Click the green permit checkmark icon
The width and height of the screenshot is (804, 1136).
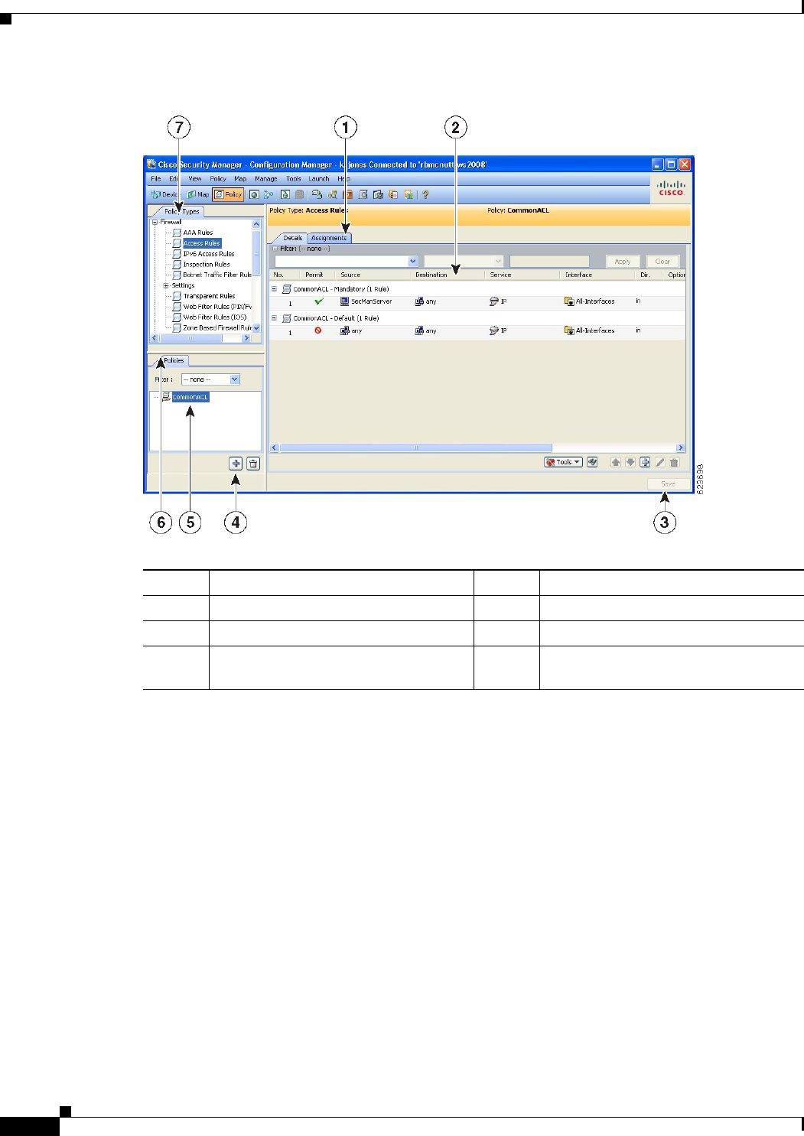[x=319, y=301]
